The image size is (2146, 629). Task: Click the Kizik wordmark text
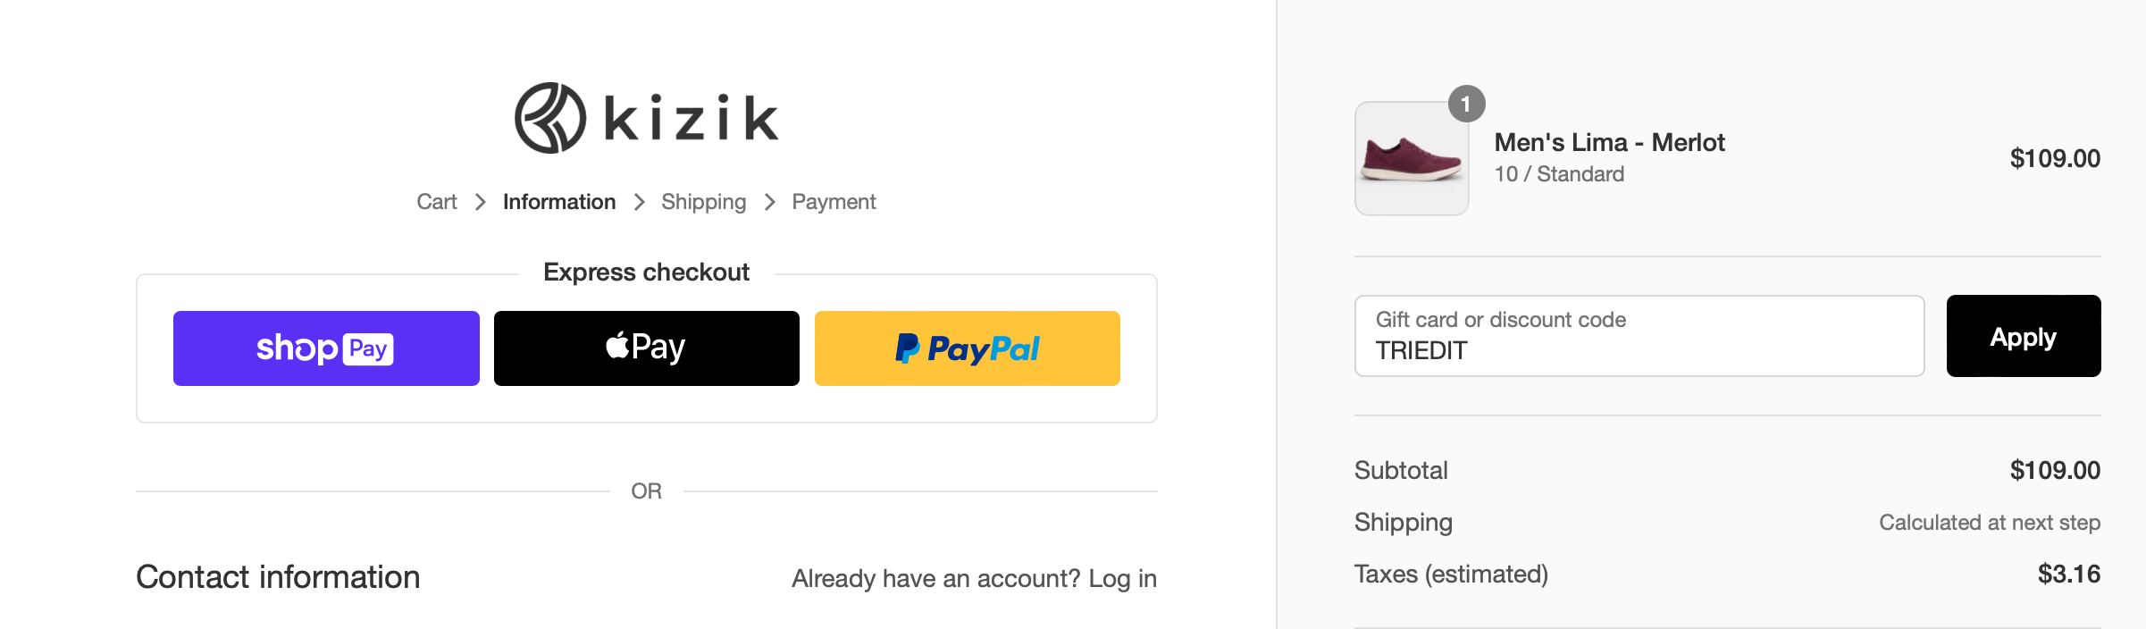point(692,119)
